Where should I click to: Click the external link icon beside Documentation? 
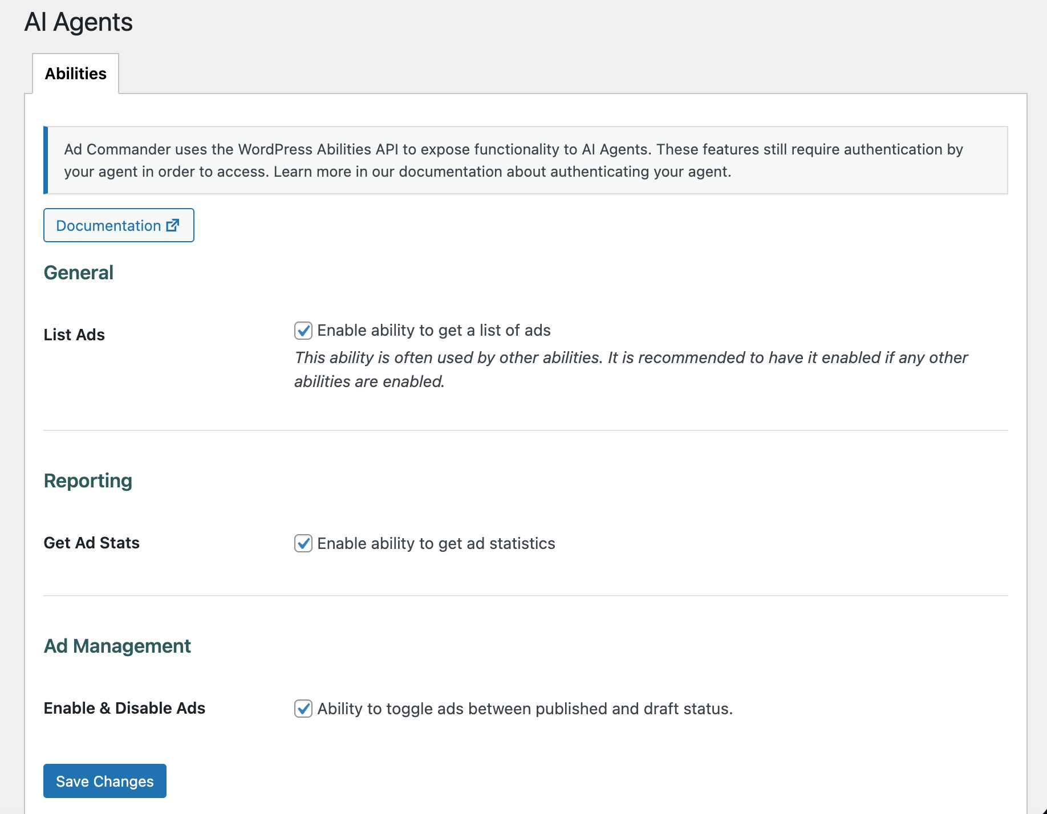tap(173, 225)
